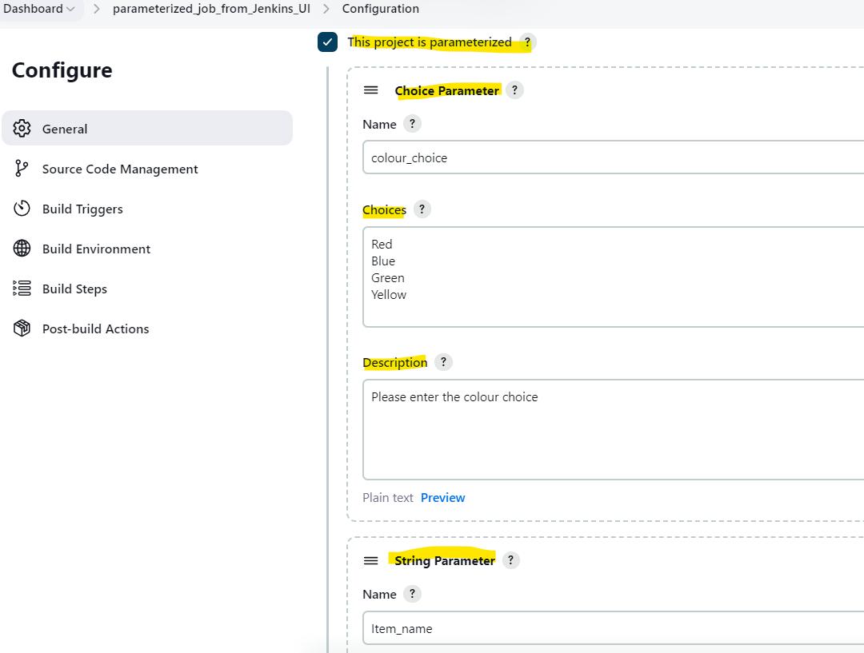Open Source Code Management section

[x=120, y=169]
